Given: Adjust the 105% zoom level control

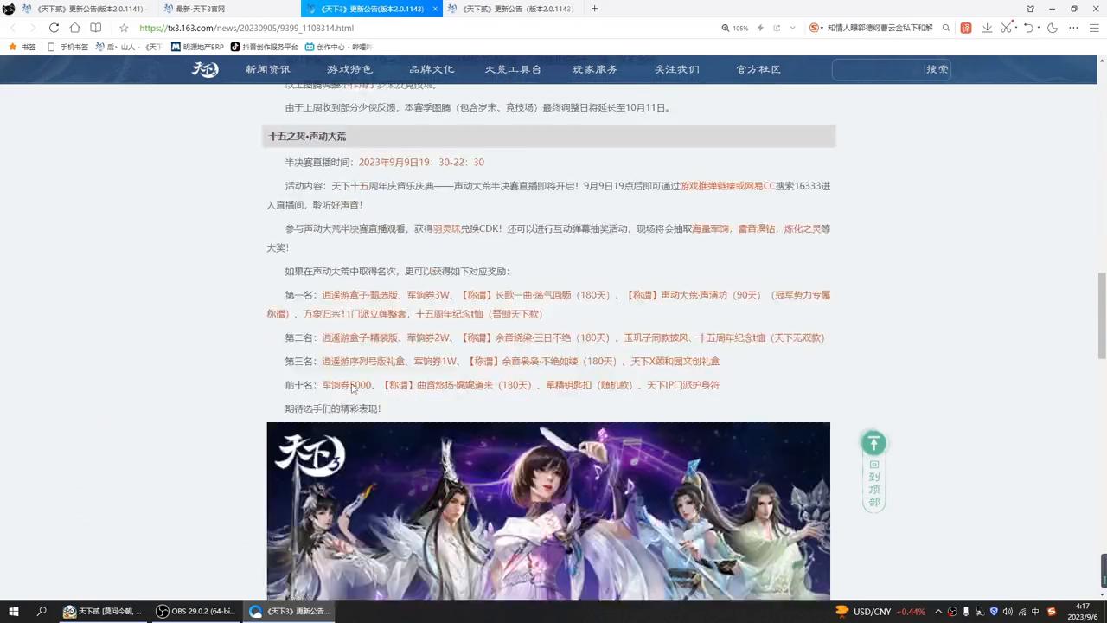Looking at the screenshot, I should tap(740, 28).
